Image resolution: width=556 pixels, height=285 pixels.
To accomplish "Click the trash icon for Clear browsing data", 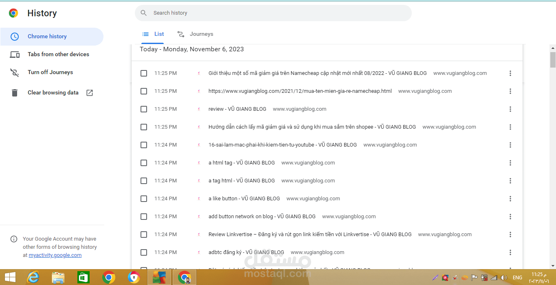I will [x=15, y=93].
